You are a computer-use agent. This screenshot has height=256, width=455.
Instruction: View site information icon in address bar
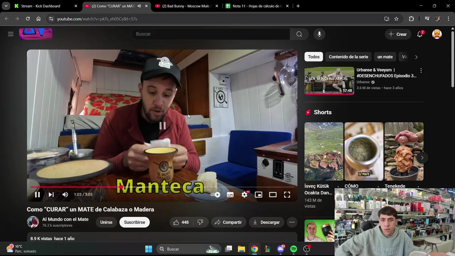[x=51, y=19]
